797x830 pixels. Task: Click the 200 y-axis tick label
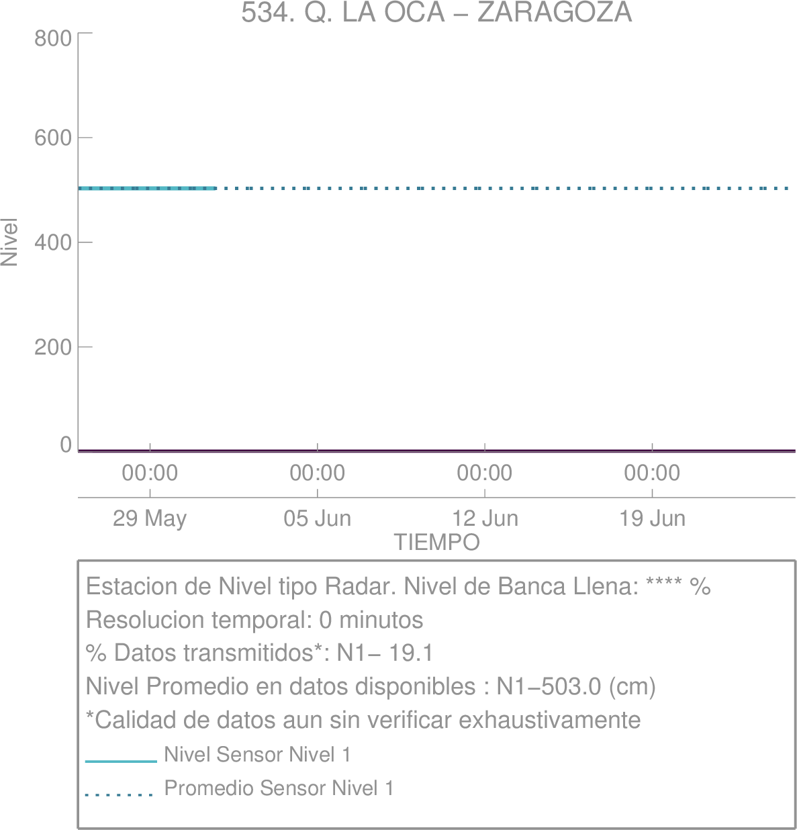pyautogui.click(x=53, y=347)
